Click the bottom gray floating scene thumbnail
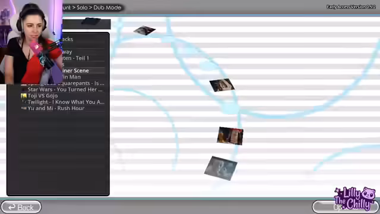The width and height of the screenshot is (380, 214). pyautogui.click(x=220, y=168)
